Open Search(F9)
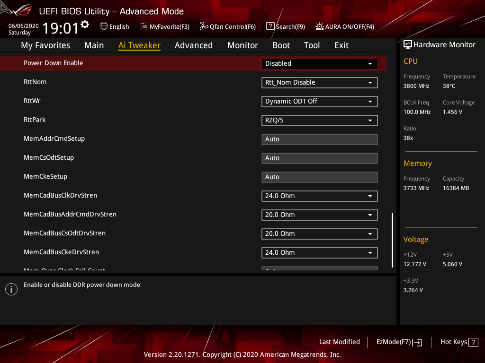Screen dimensions: 485x363 coord(286,26)
